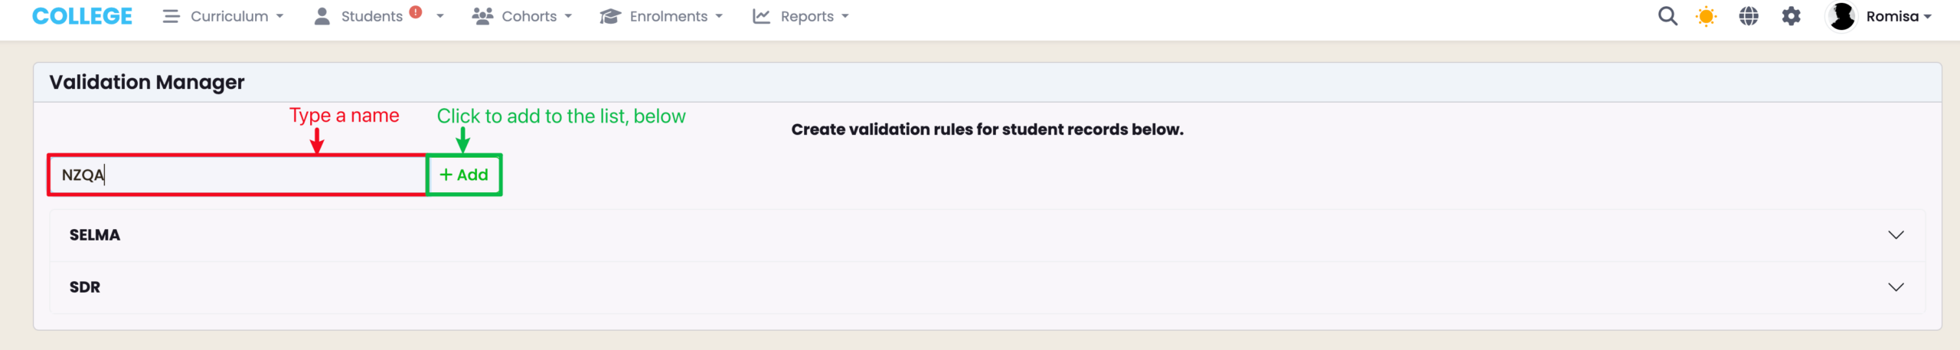Click the Curriculum hamburger icon

pos(171,16)
